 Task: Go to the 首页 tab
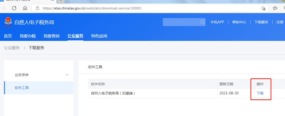[x=8, y=36]
